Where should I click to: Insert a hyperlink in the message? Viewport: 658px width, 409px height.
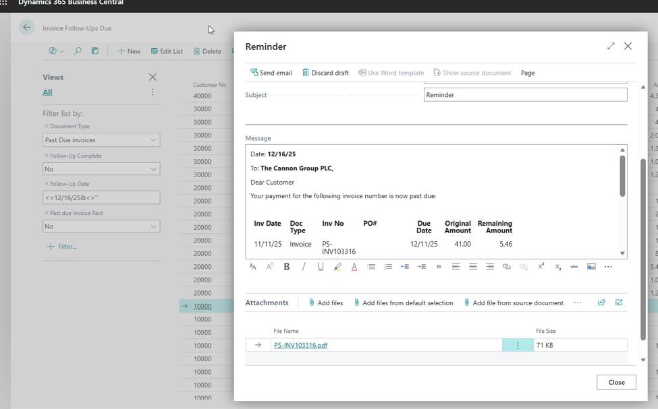pyautogui.click(x=507, y=267)
